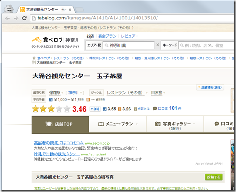Click the star rating icons
Screen dimensions: 236x192
51,109
